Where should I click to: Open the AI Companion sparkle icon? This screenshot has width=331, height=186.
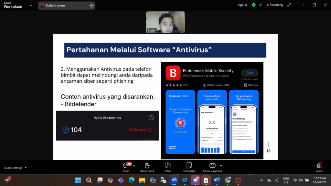pyautogui.click(x=261, y=5)
